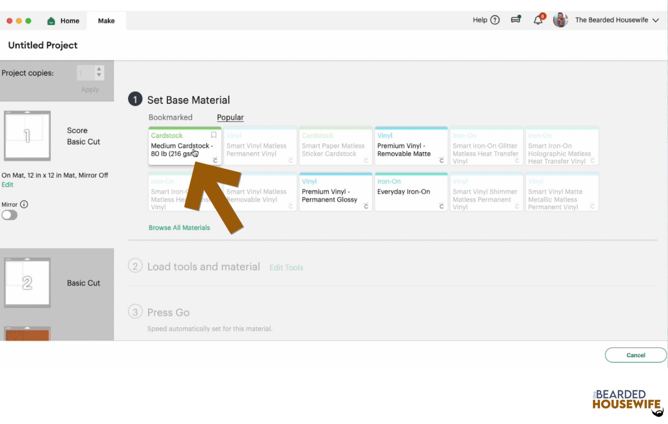Click the green Home icon
The height and width of the screenshot is (424, 668).
51,20
